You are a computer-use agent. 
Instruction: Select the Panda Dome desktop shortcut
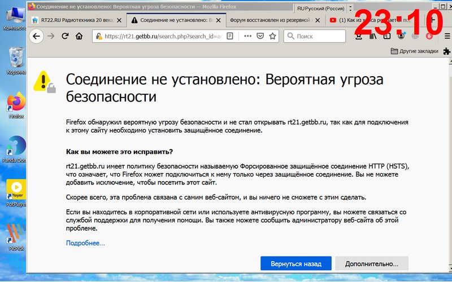click(x=15, y=149)
